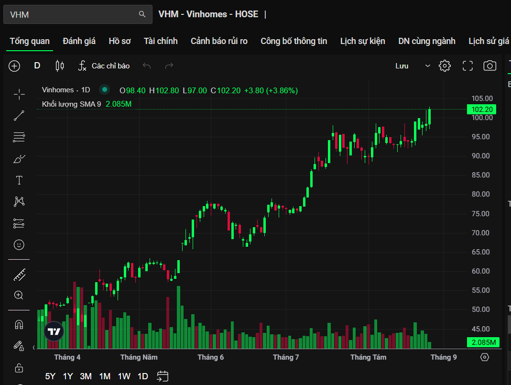Click the add symbol plus icon
The height and width of the screenshot is (385, 511).
[x=14, y=66]
